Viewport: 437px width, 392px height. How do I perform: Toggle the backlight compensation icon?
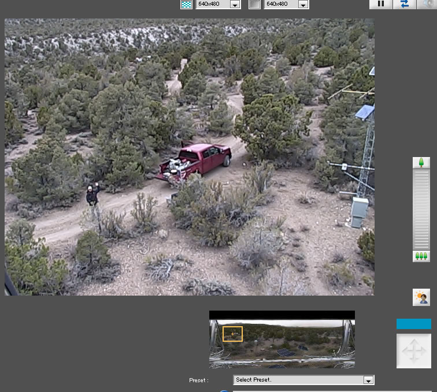(421, 298)
